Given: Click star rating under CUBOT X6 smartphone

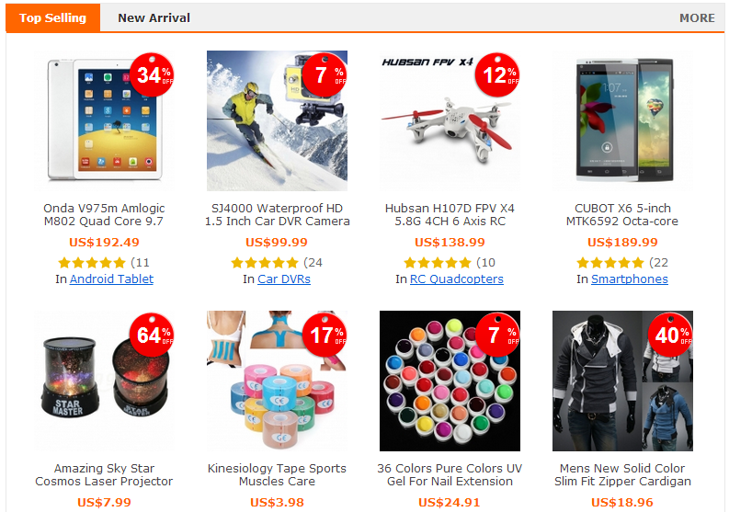Looking at the screenshot, I should (610, 263).
